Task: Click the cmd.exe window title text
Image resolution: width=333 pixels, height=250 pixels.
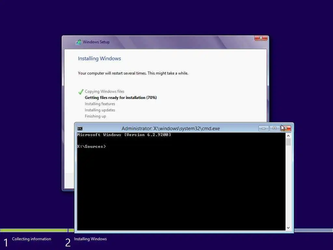Action: pos(171,128)
